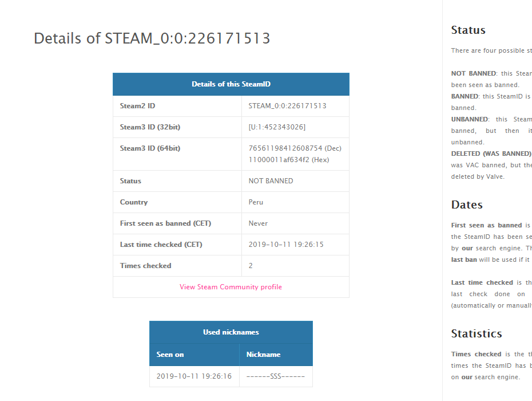532x401 pixels.
Task: Click the First seen as banned (CET) label
Action: click(165, 223)
